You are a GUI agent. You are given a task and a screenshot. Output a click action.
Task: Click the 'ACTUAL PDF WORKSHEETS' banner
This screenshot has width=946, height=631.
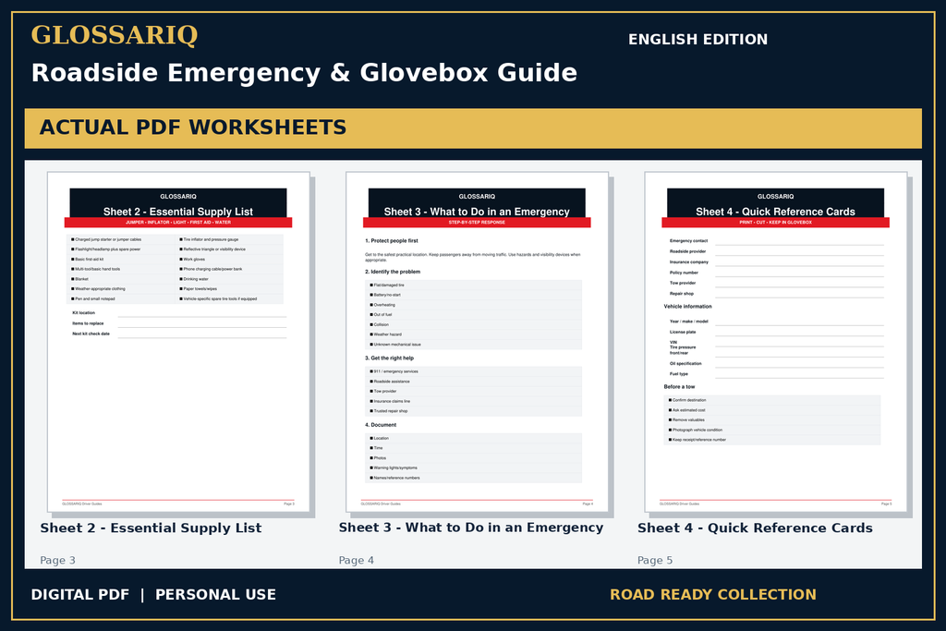(473, 128)
